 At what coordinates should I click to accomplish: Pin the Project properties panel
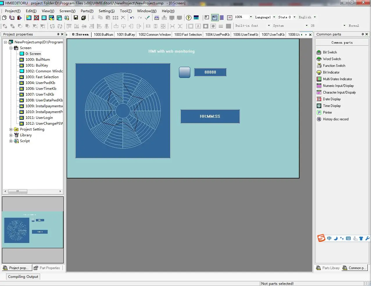pos(58,34)
